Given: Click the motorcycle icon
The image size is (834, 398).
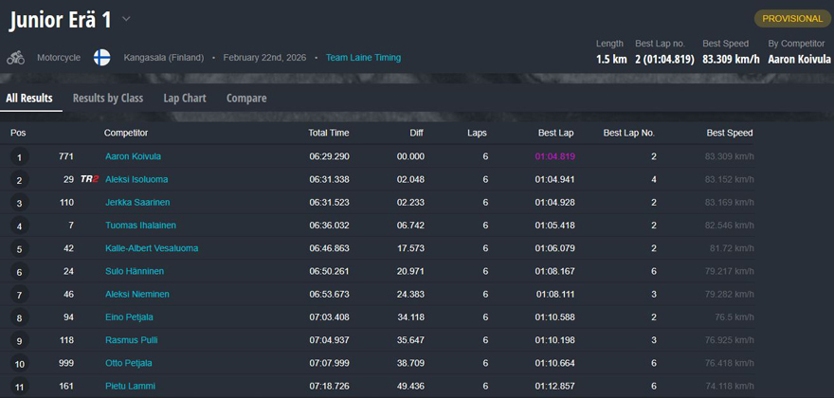Looking at the screenshot, I should click(15, 58).
